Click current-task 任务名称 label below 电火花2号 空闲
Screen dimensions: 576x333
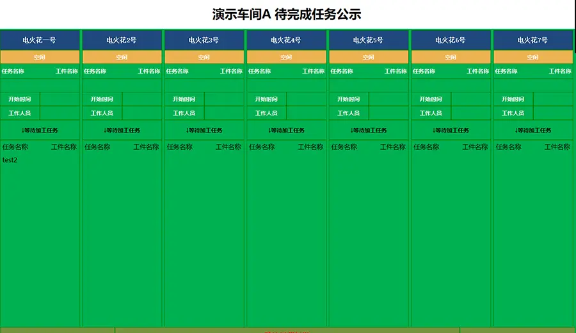(x=95, y=71)
